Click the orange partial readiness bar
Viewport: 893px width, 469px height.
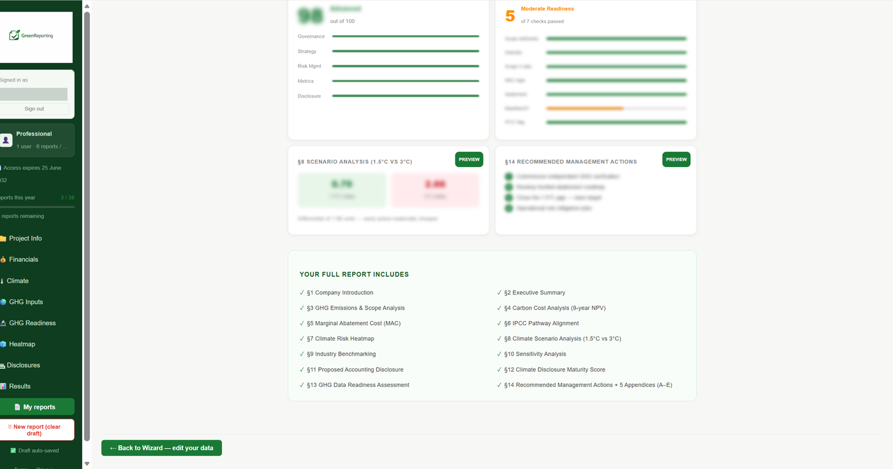(x=584, y=108)
